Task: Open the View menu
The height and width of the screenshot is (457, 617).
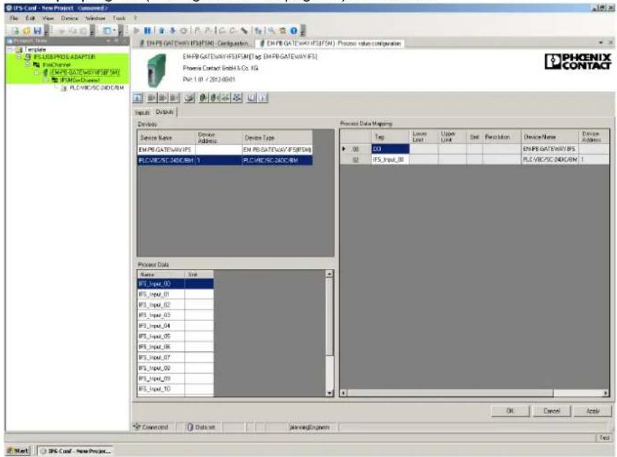Action: click(48, 18)
